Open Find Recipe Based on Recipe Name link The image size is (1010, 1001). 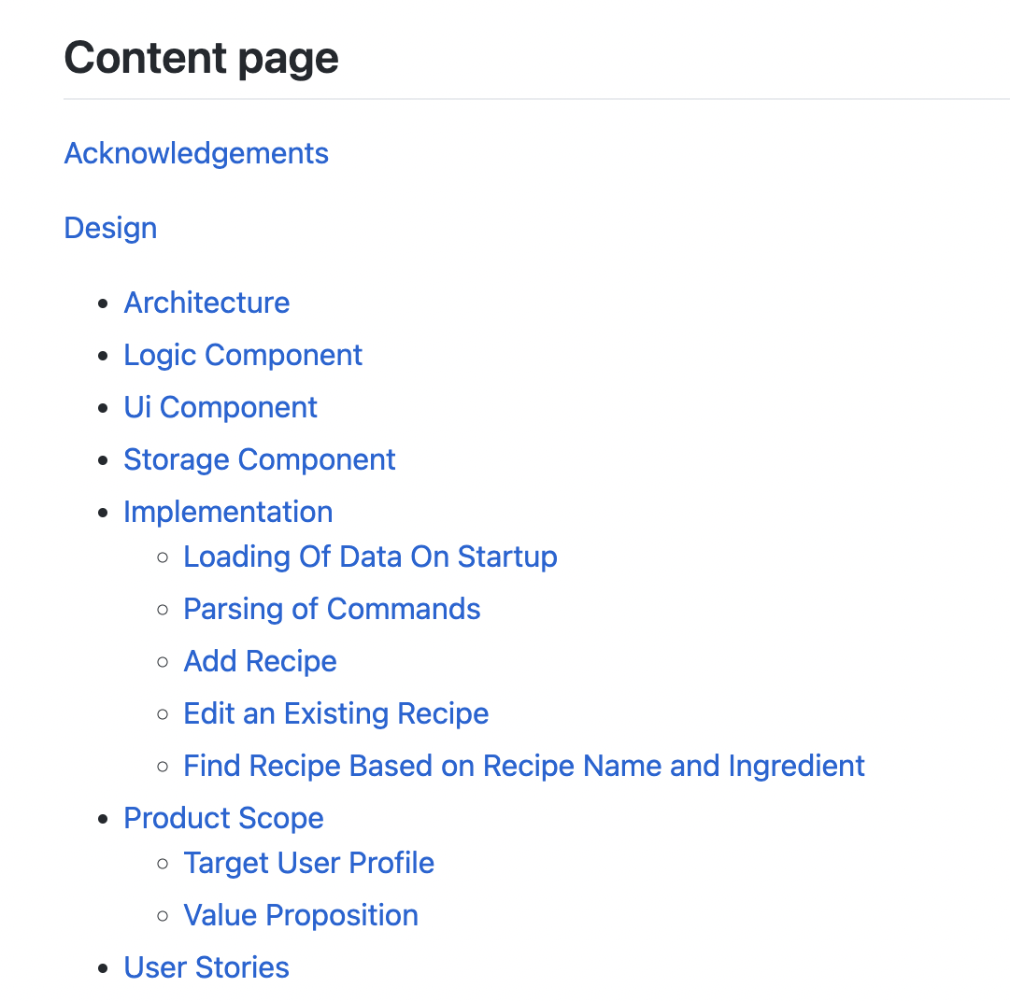523,766
